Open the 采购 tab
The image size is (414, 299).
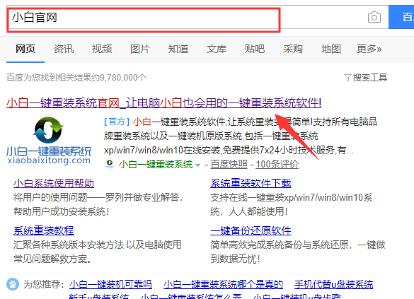(293, 49)
